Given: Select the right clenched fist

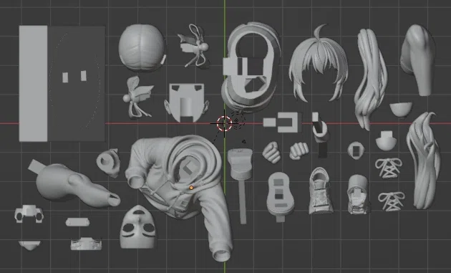Looking at the screenshot, I should pyautogui.click(x=299, y=150).
